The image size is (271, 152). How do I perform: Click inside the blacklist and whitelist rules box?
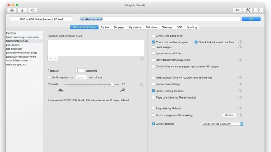click(96, 48)
